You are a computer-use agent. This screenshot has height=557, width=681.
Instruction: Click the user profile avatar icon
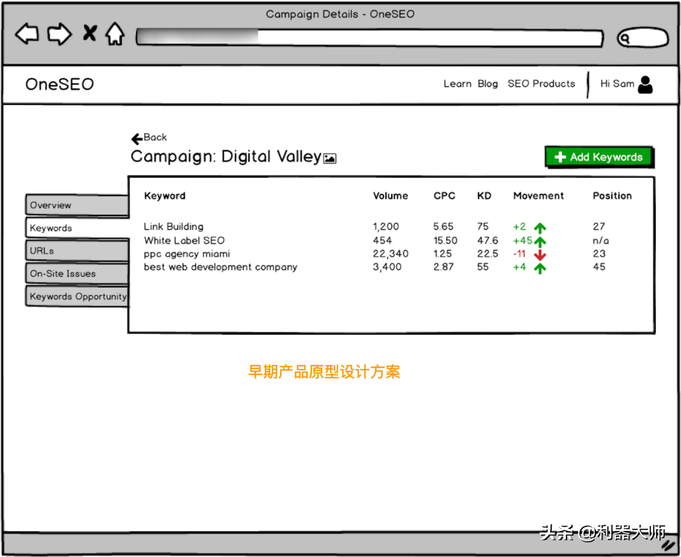coord(645,84)
